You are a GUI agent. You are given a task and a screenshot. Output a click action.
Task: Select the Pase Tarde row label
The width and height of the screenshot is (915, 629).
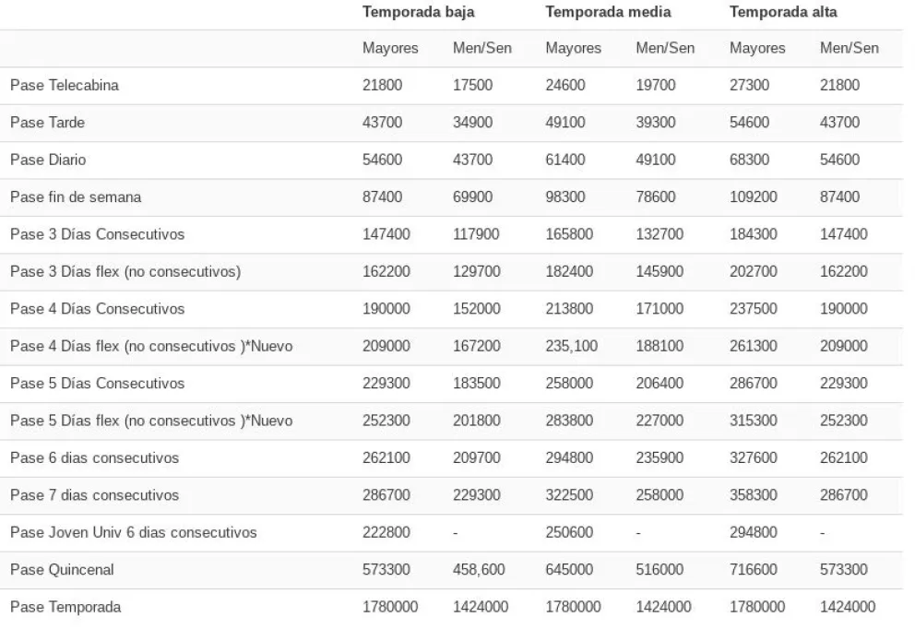click(x=49, y=123)
